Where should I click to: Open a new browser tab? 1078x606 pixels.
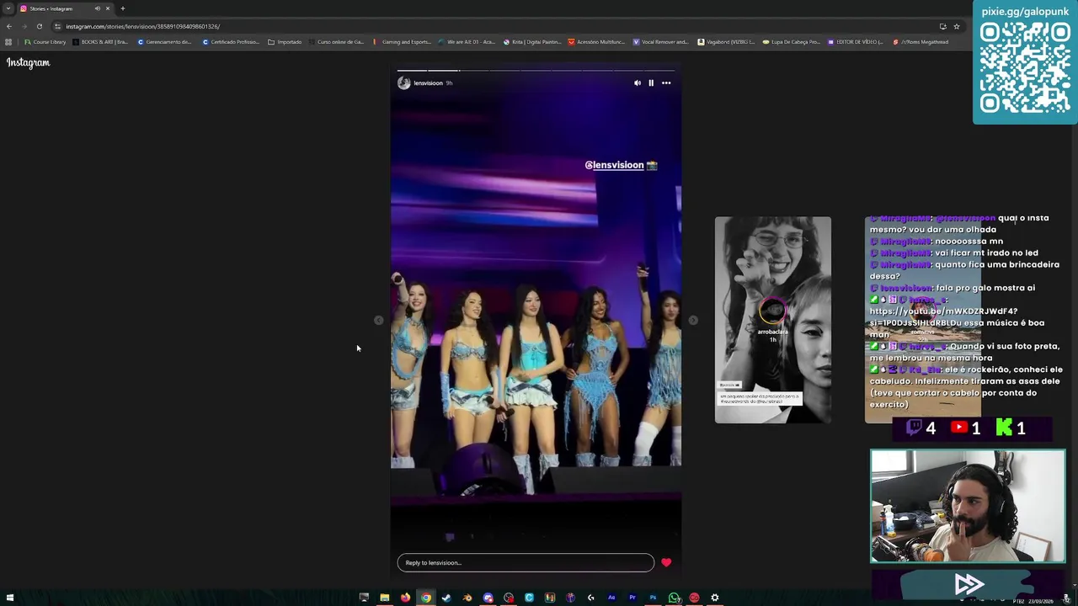(122, 8)
